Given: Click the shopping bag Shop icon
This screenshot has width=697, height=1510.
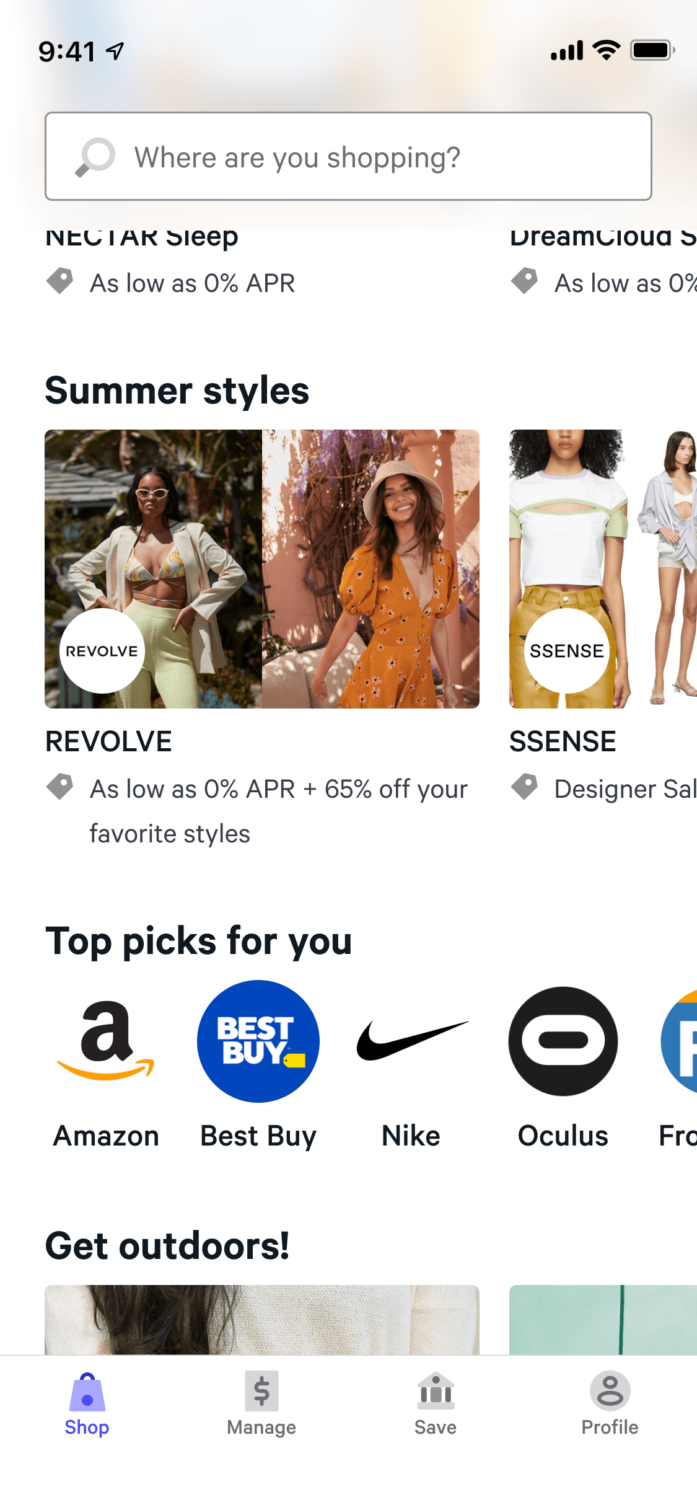Looking at the screenshot, I should point(87,1392).
